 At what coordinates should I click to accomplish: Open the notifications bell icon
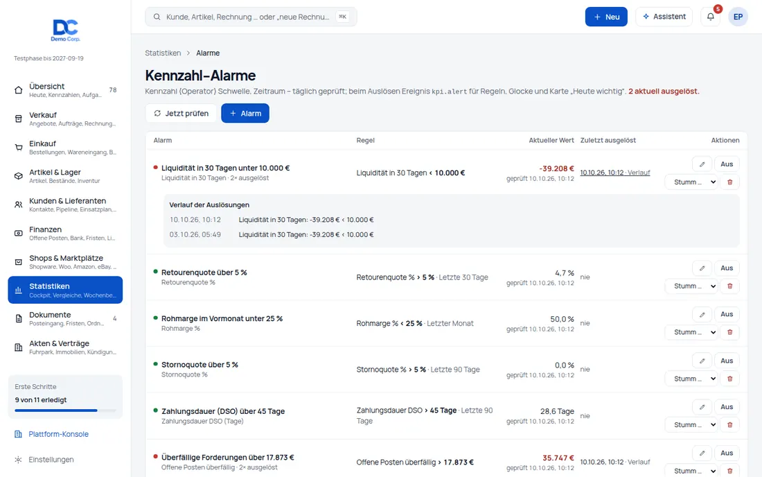[x=711, y=17]
